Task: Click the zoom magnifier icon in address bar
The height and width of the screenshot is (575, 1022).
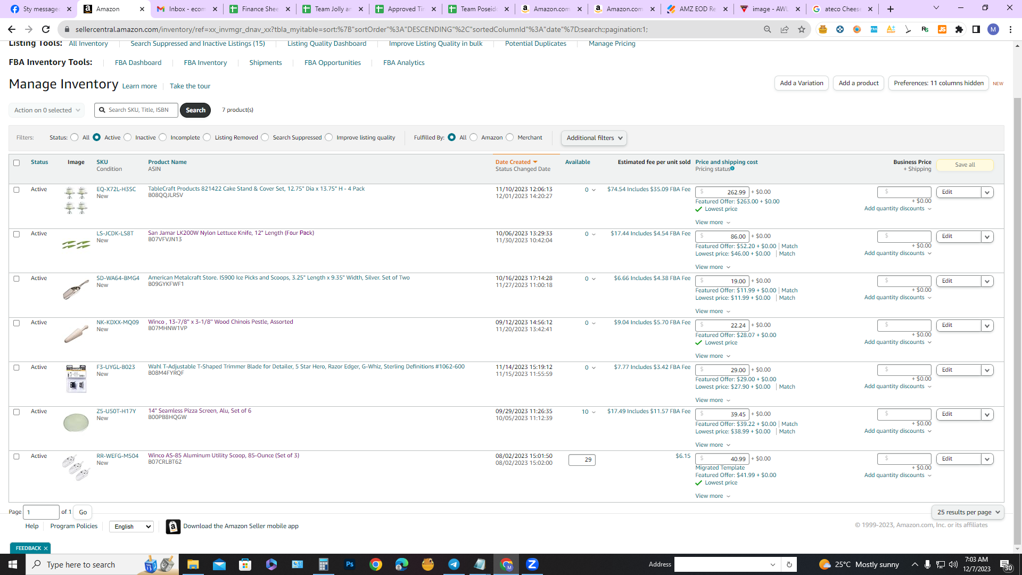Action: (x=768, y=29)
